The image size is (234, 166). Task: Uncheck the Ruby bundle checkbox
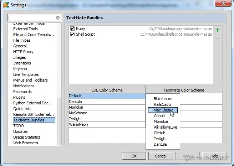pyautogui.click(x=72, y=28)
